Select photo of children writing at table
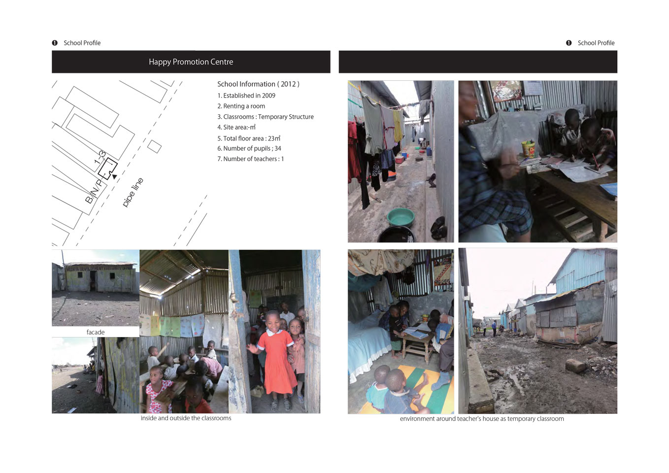This screenshot has height=473, width=669. coord(537,161)
